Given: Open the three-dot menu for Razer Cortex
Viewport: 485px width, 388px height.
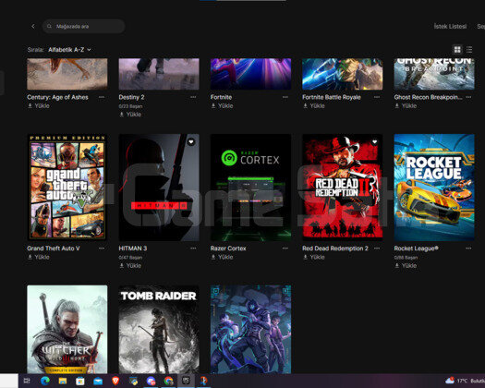Looking at the screenshot, I should pyautogui.click(x=285, y=249).
